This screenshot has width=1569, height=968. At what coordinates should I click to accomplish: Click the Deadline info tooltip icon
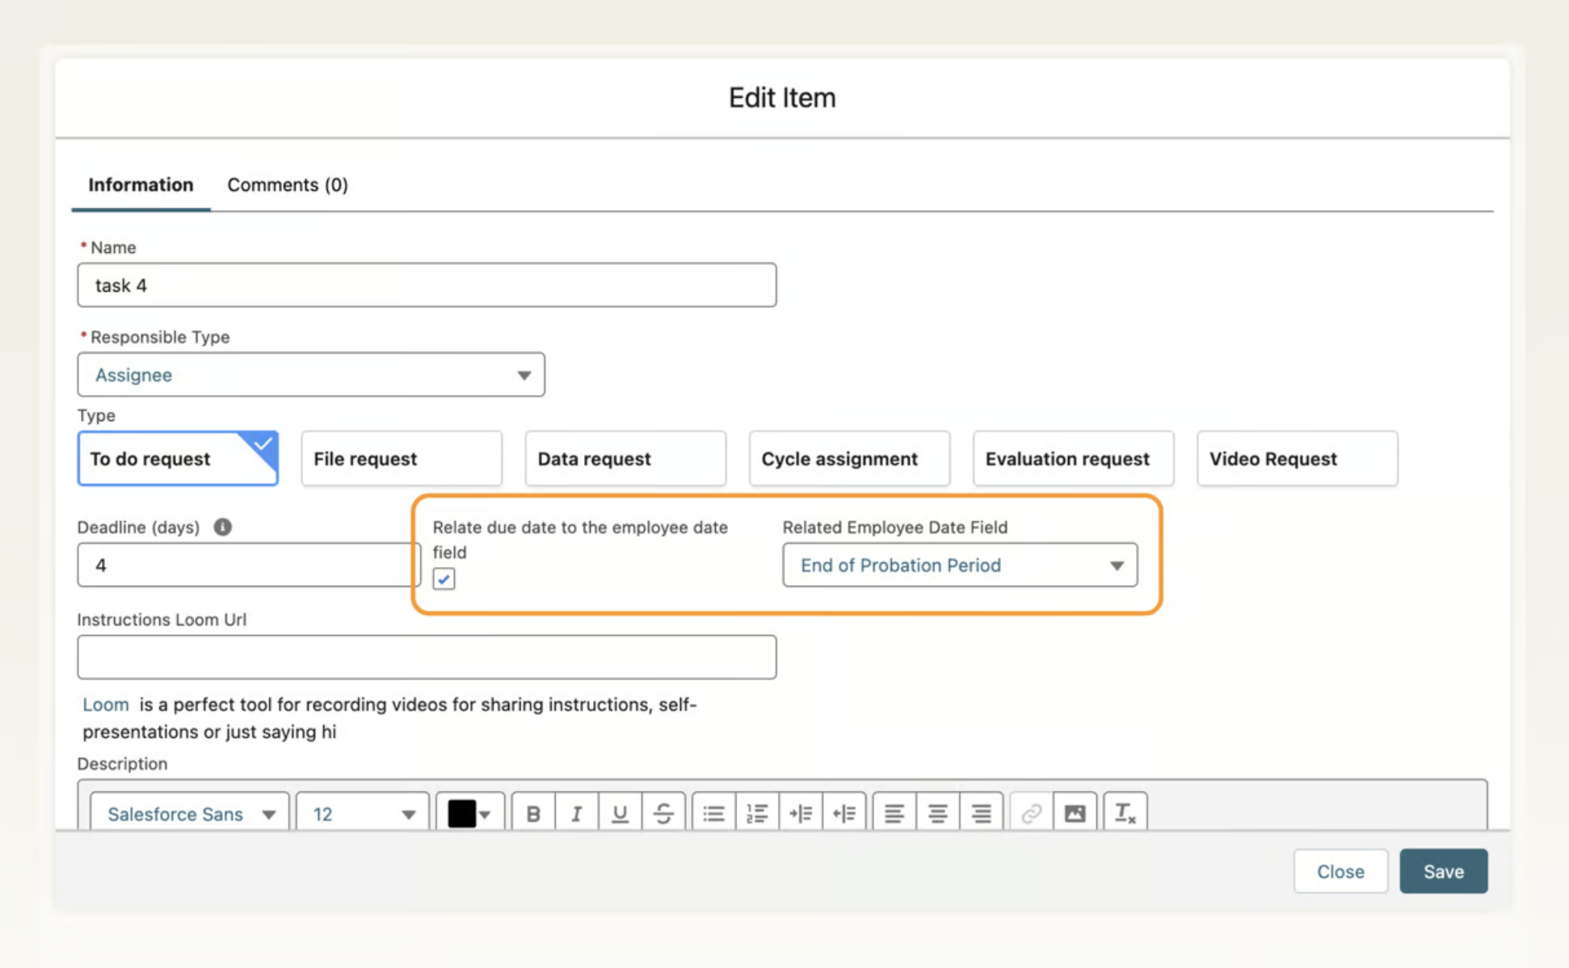[x=221, y=527]
